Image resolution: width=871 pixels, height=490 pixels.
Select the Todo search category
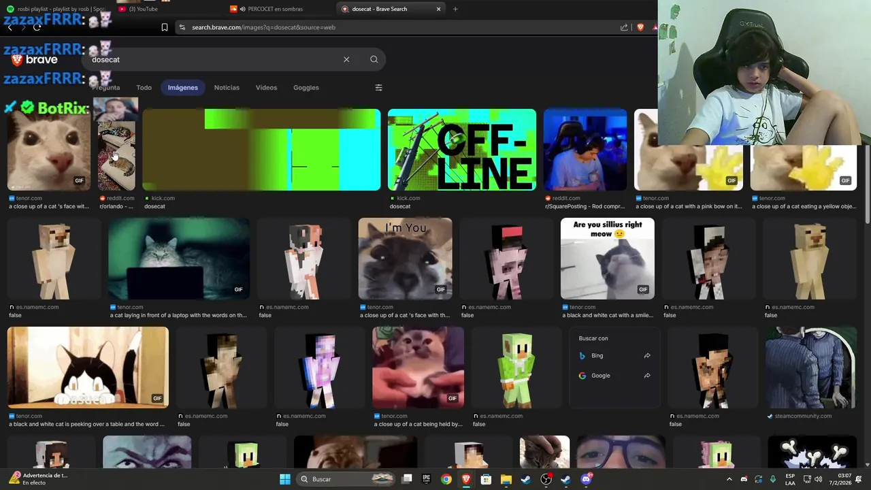click(x=144, y=87)
